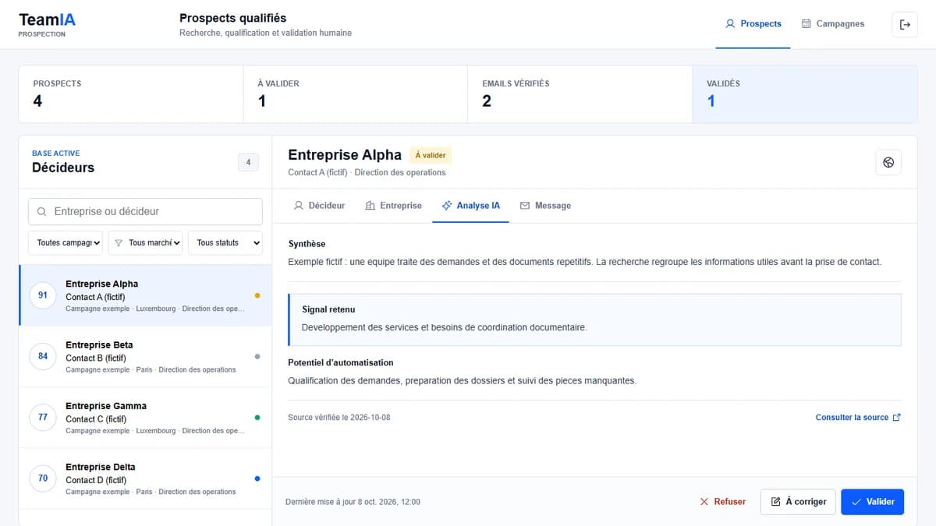Expand the Tous statuts dropdown

coord(225,243)
